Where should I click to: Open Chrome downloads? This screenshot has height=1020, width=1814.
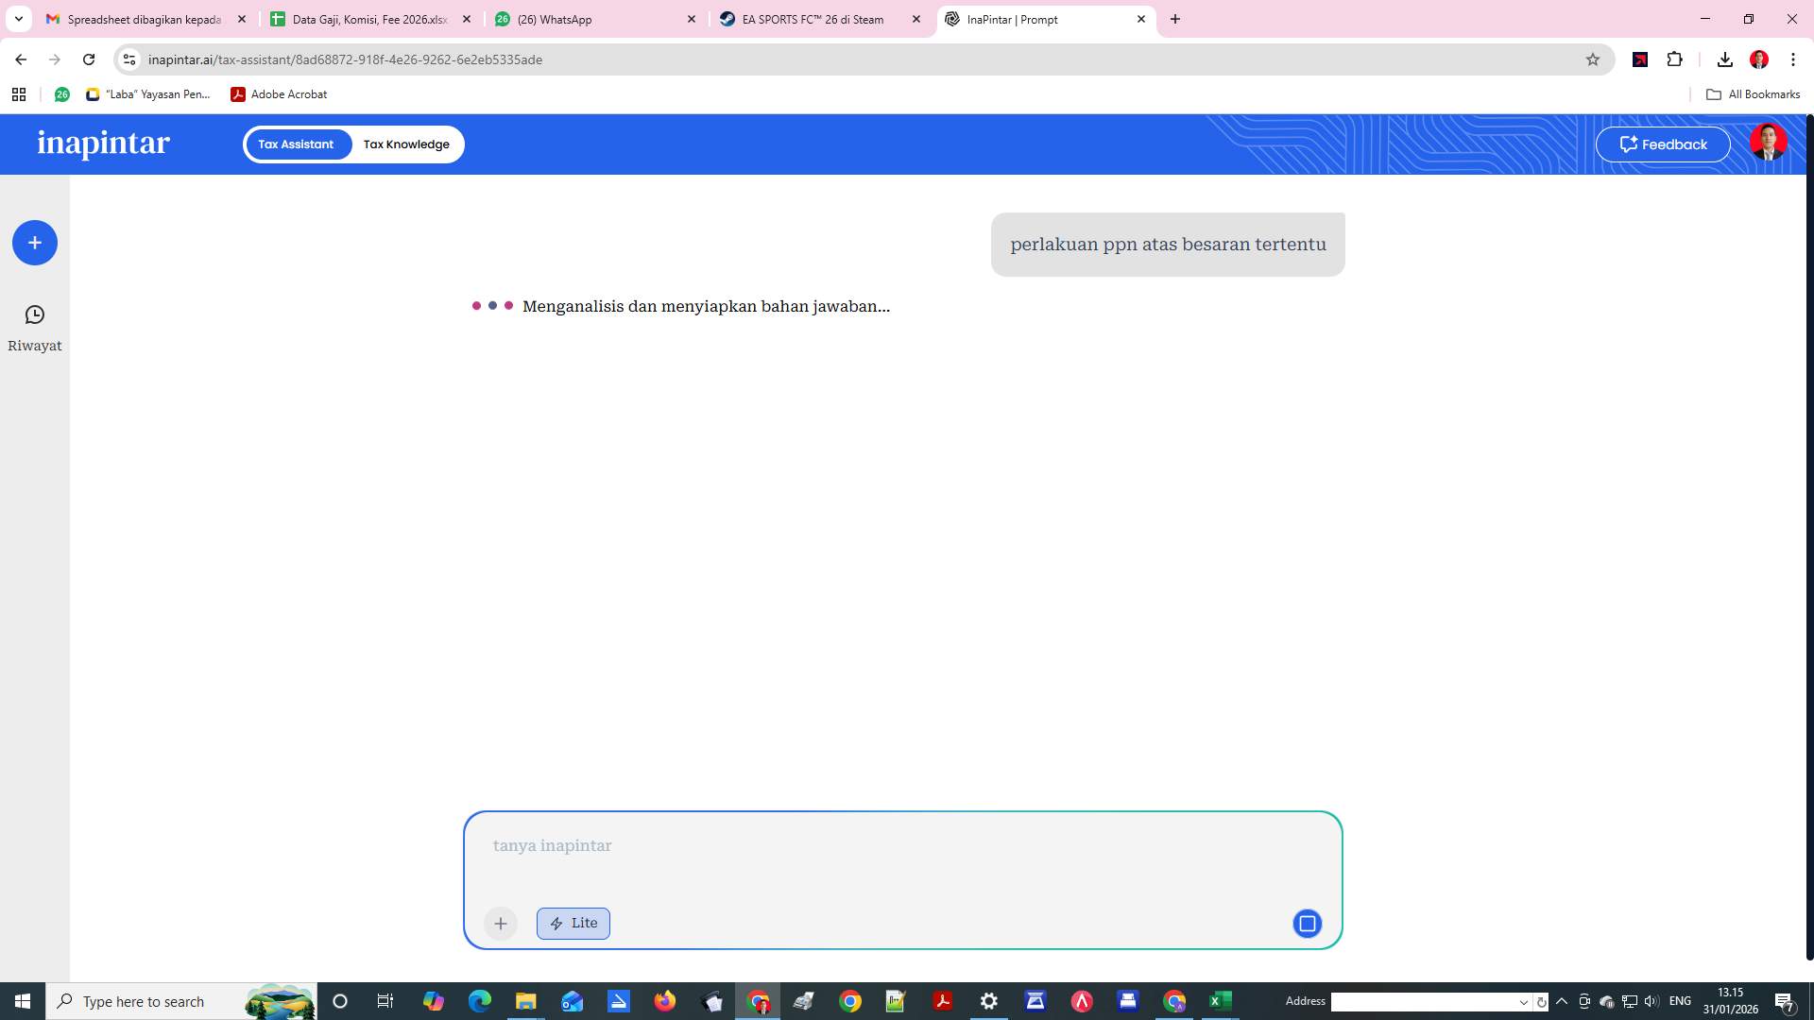[1724, 59]
